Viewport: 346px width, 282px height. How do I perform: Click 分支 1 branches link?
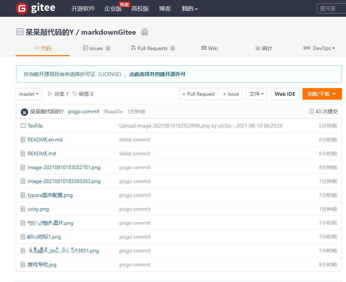tap(61, 94)
